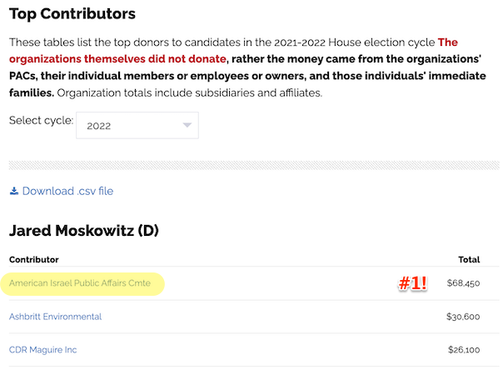Click the red #1! annotation

pyautogui.click(x=412, y=283)
